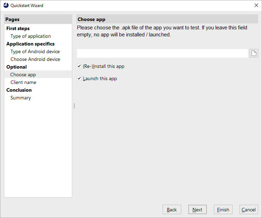Close the Quickstart Wizard window

coord(256,5)
